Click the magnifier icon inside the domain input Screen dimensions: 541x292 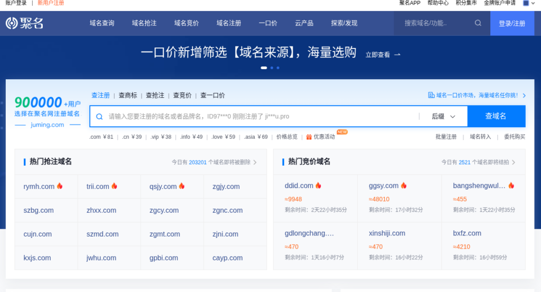click(99, 116)
